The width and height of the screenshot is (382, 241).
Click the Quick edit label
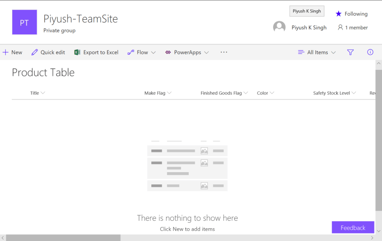(53, 52)
